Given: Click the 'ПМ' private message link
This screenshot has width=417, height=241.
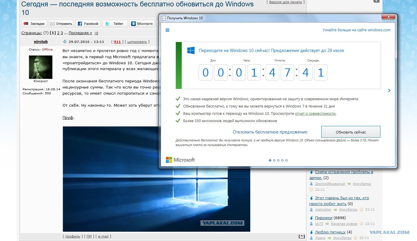Looking at the screenshot, I should [x=89, y=236].
